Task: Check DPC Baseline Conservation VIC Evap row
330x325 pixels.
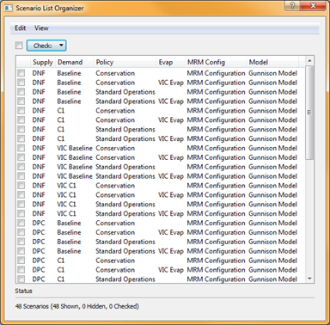Action: point(21,232)
